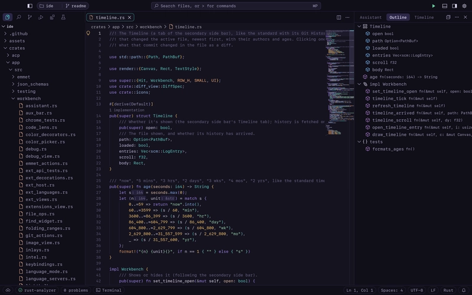Open color_picker.rs in file tree
The height and width of the screenshot is (295, 472).
[42, 142]
